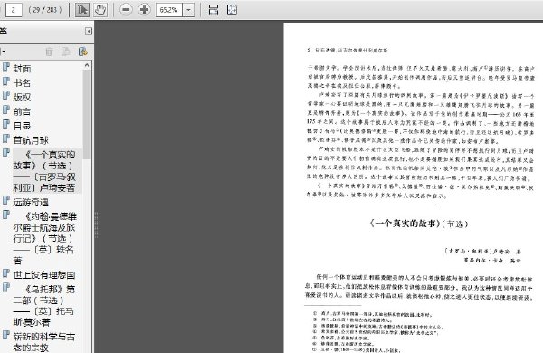Collapse the bookmarks panel with arrow button
Image resolution: width=543 pixels, height=353 pixels.
click(x=89, y=32)
